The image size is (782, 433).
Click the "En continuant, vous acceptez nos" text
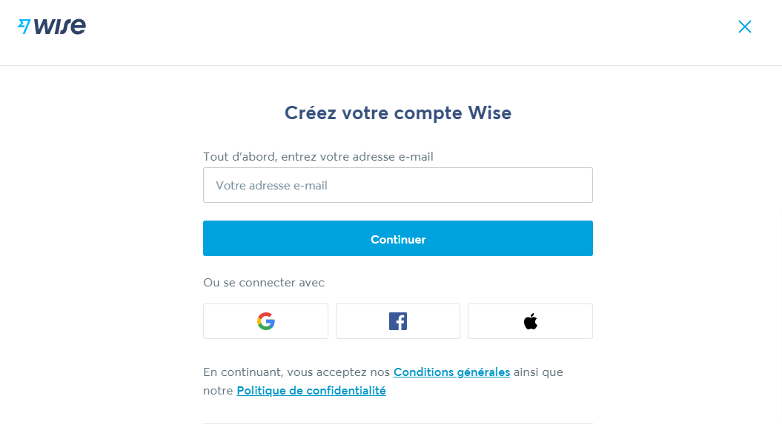296,372
